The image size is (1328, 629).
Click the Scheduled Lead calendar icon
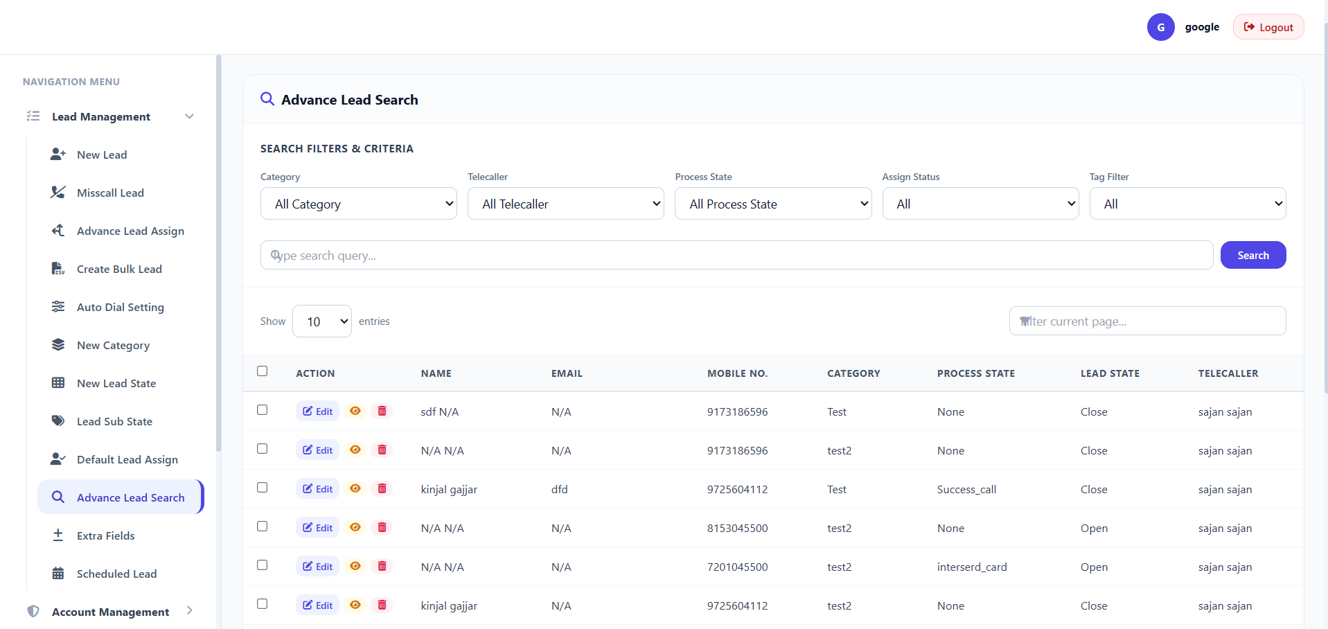point(58,574)
